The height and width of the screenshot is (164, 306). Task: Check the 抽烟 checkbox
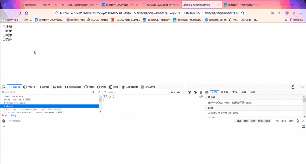pyautogui.click(x=4, y=31)
